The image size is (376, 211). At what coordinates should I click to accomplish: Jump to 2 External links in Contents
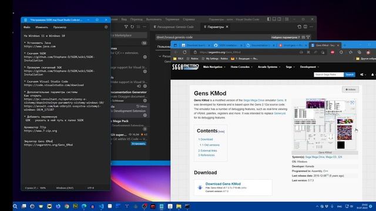(x=207, y=151)
